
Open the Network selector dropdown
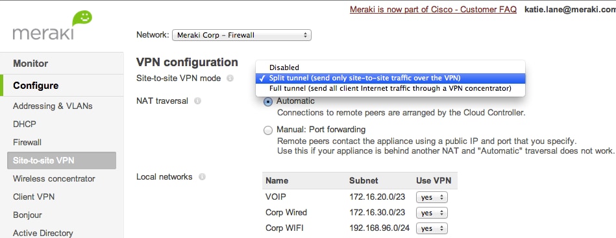click(x=241, y=35)
